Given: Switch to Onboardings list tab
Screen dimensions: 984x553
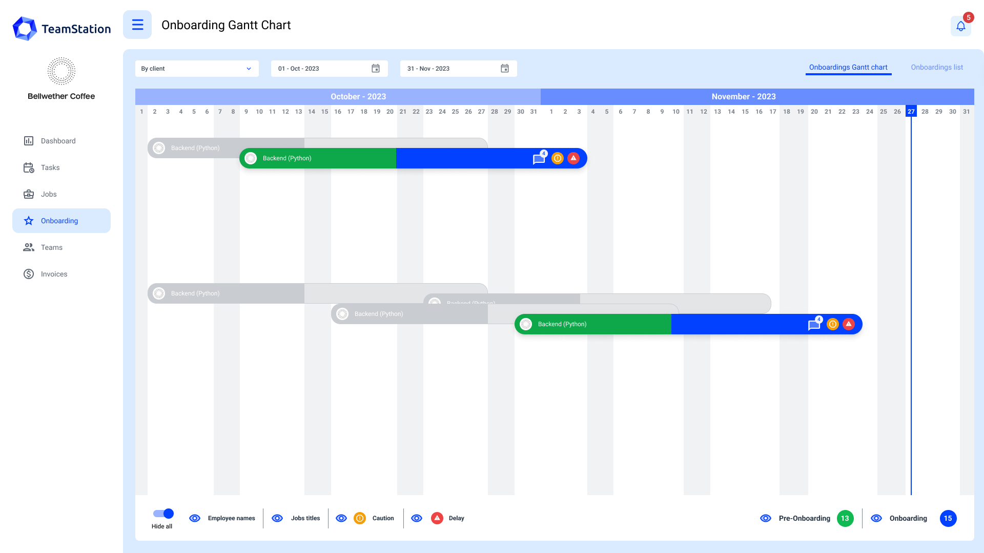Looking at the screenshot, I should (936, 67).
